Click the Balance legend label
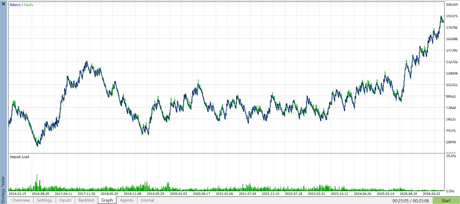Viewport: 460px width, 204px height. [x=15, y=5]
